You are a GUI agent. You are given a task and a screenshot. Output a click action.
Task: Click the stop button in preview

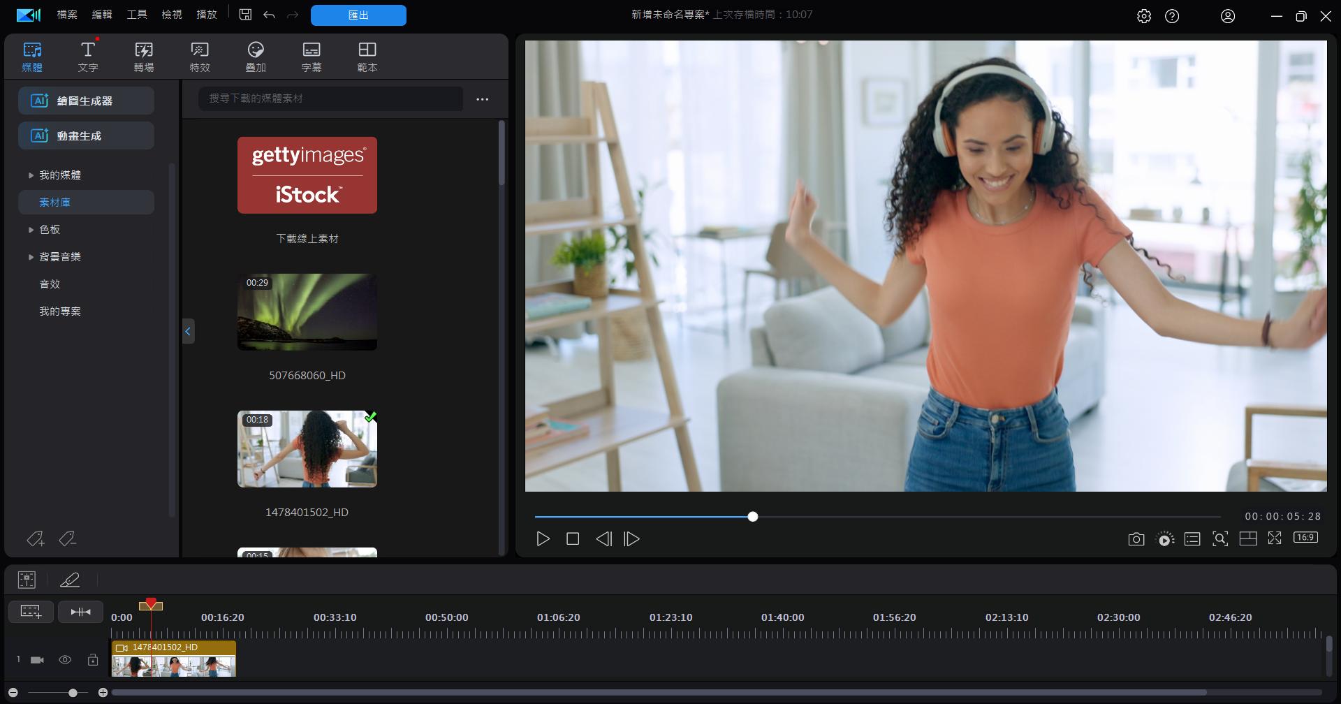tap(573, 539)
